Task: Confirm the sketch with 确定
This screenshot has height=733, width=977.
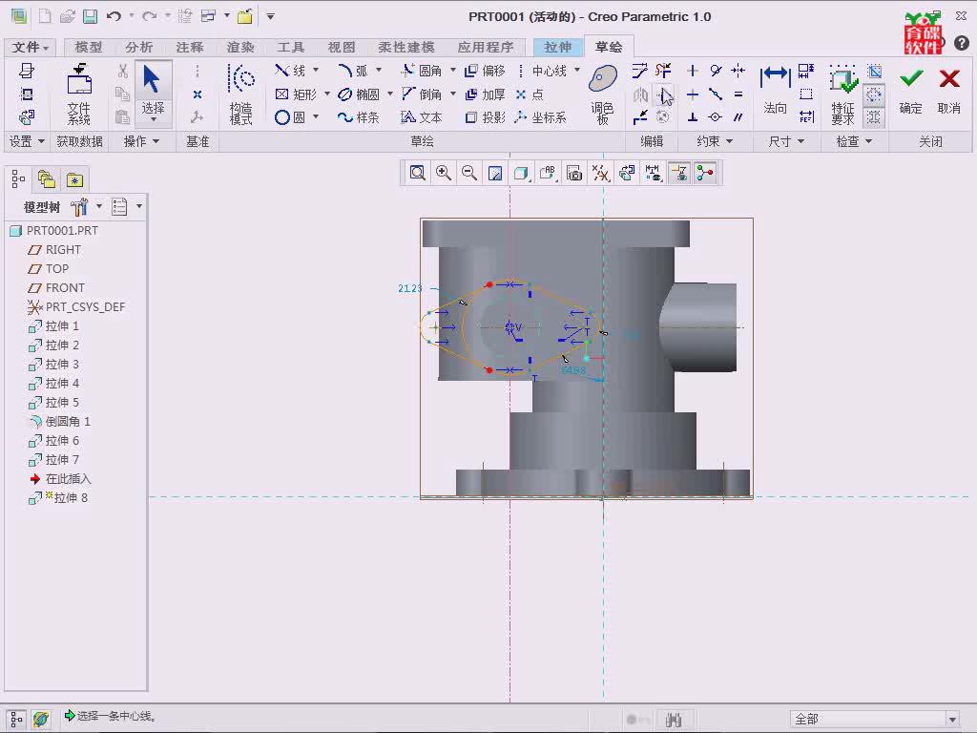Action: tap(911, 91)
